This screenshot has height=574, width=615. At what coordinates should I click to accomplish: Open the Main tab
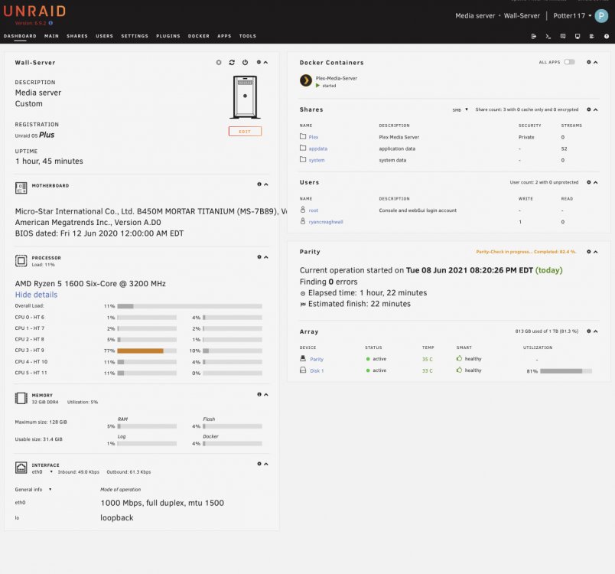[51, 36]
